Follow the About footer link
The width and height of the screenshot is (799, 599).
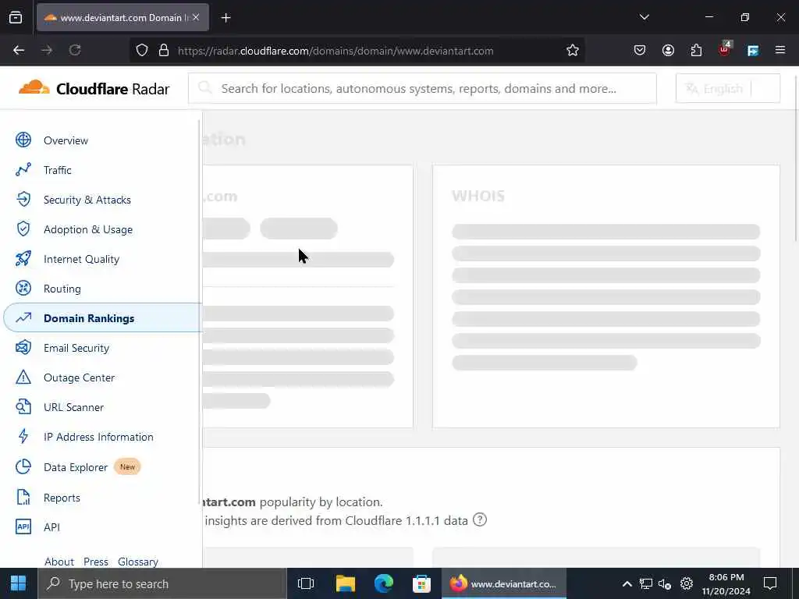pos(59,562)
